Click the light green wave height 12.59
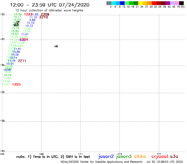Viewport: 187px width, 164px height. pyautogui.click(x=27, y=31)
